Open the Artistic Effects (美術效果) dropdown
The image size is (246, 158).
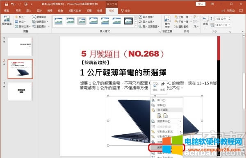23,26
